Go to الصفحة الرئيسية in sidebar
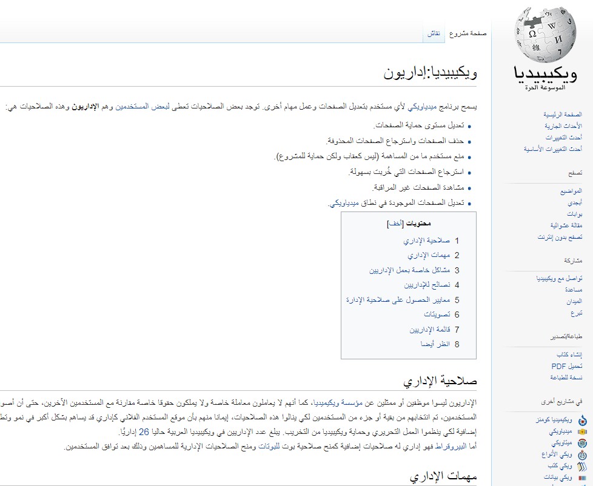The width and height of the screenshot is (593, 486). pyautogui.click(x=563, y=114)
